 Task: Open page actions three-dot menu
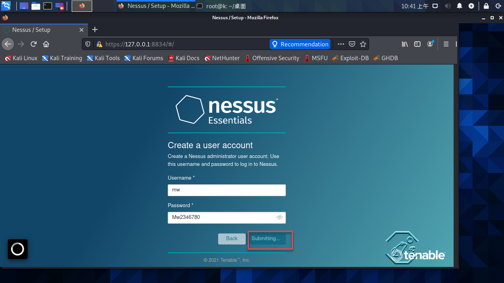pyautogui.click(x=341, y=44)
